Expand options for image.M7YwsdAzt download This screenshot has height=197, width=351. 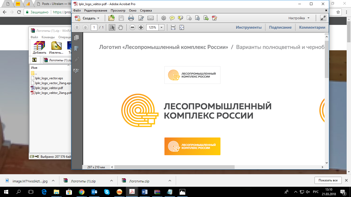[x=53, y=181]
